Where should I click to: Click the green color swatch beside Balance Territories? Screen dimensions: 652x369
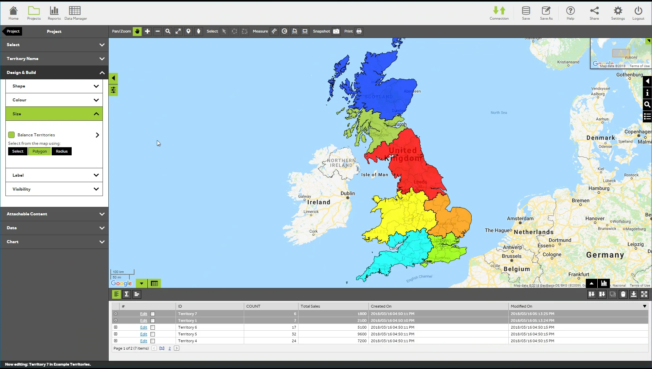[11, 135]
